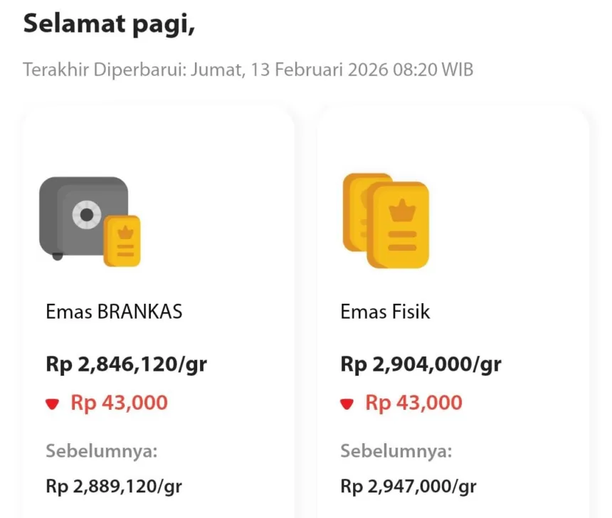Click the Selamat pagi greeting heading
This screenshot has height=518, width=612.
tap(108, 23)
